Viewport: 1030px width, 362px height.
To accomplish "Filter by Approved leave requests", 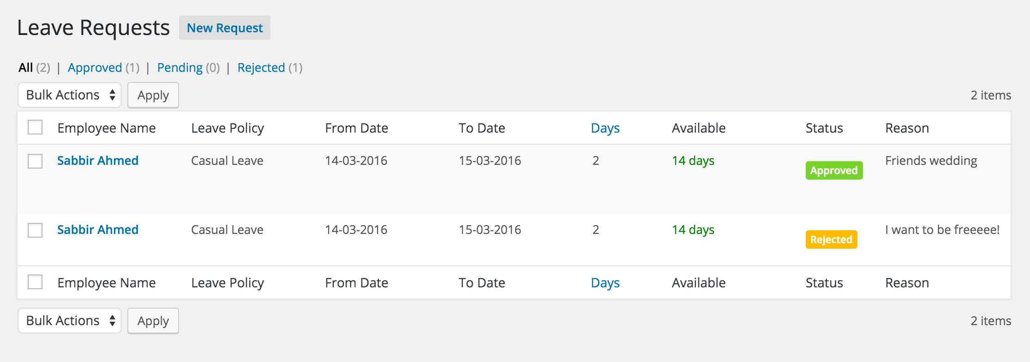I will [95, 68].
